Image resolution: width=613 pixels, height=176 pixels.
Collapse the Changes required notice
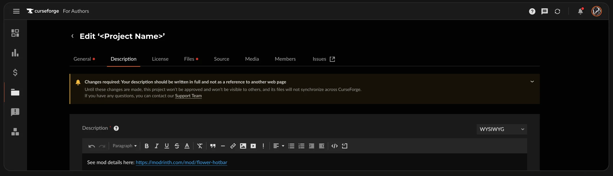point(532,82)
